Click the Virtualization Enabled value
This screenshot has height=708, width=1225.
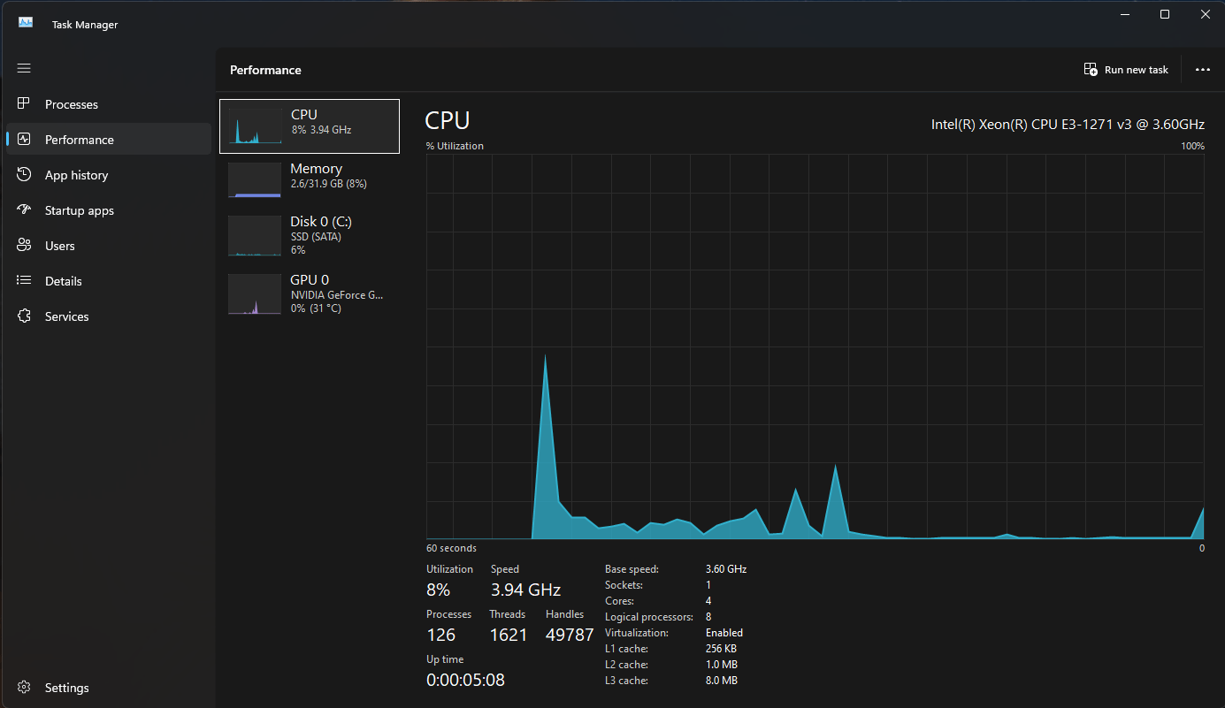[724, 633]
